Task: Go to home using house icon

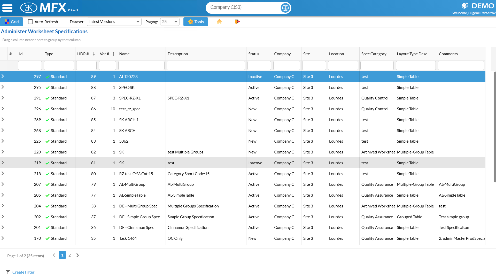Action: 219,22
